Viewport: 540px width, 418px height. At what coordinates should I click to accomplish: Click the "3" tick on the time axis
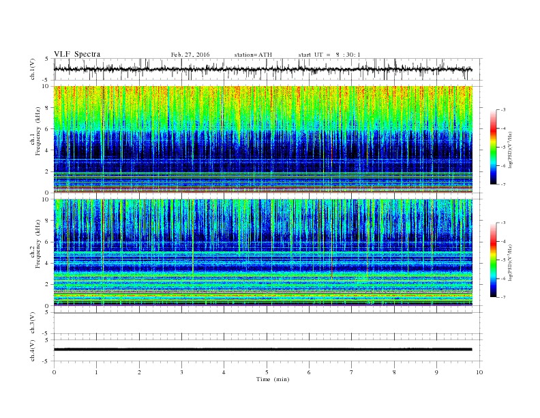pyautogui.click(x=181, y=372)
